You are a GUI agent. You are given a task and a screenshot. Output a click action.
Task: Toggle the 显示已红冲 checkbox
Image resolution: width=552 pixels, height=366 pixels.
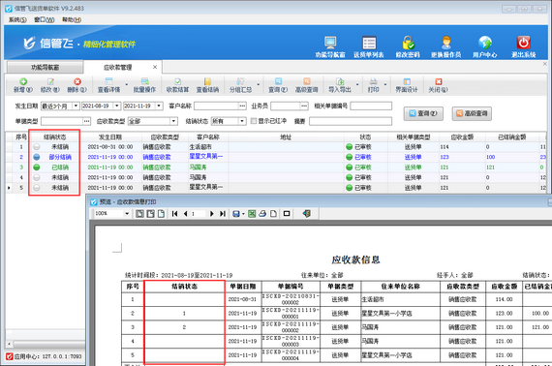[x=254, y=121]
